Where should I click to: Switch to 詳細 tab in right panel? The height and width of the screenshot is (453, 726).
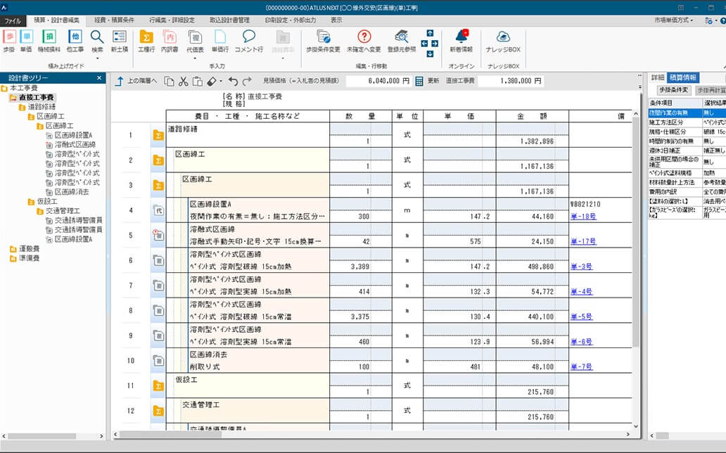click(x=658, y=77)
